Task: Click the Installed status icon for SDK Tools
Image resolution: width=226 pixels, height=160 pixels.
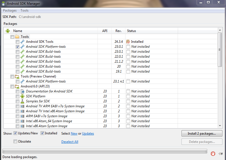Action: tap(128, 42)
